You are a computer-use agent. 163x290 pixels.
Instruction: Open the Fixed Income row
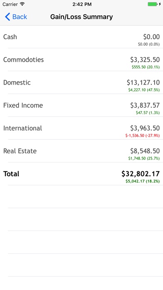click(81, 105)
